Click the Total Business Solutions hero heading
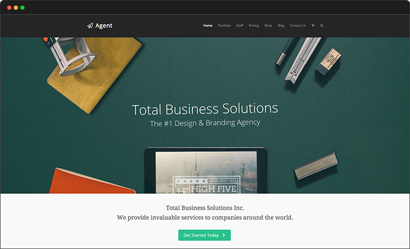This screenshot has width=410, height=249. [x=205, y=109]
